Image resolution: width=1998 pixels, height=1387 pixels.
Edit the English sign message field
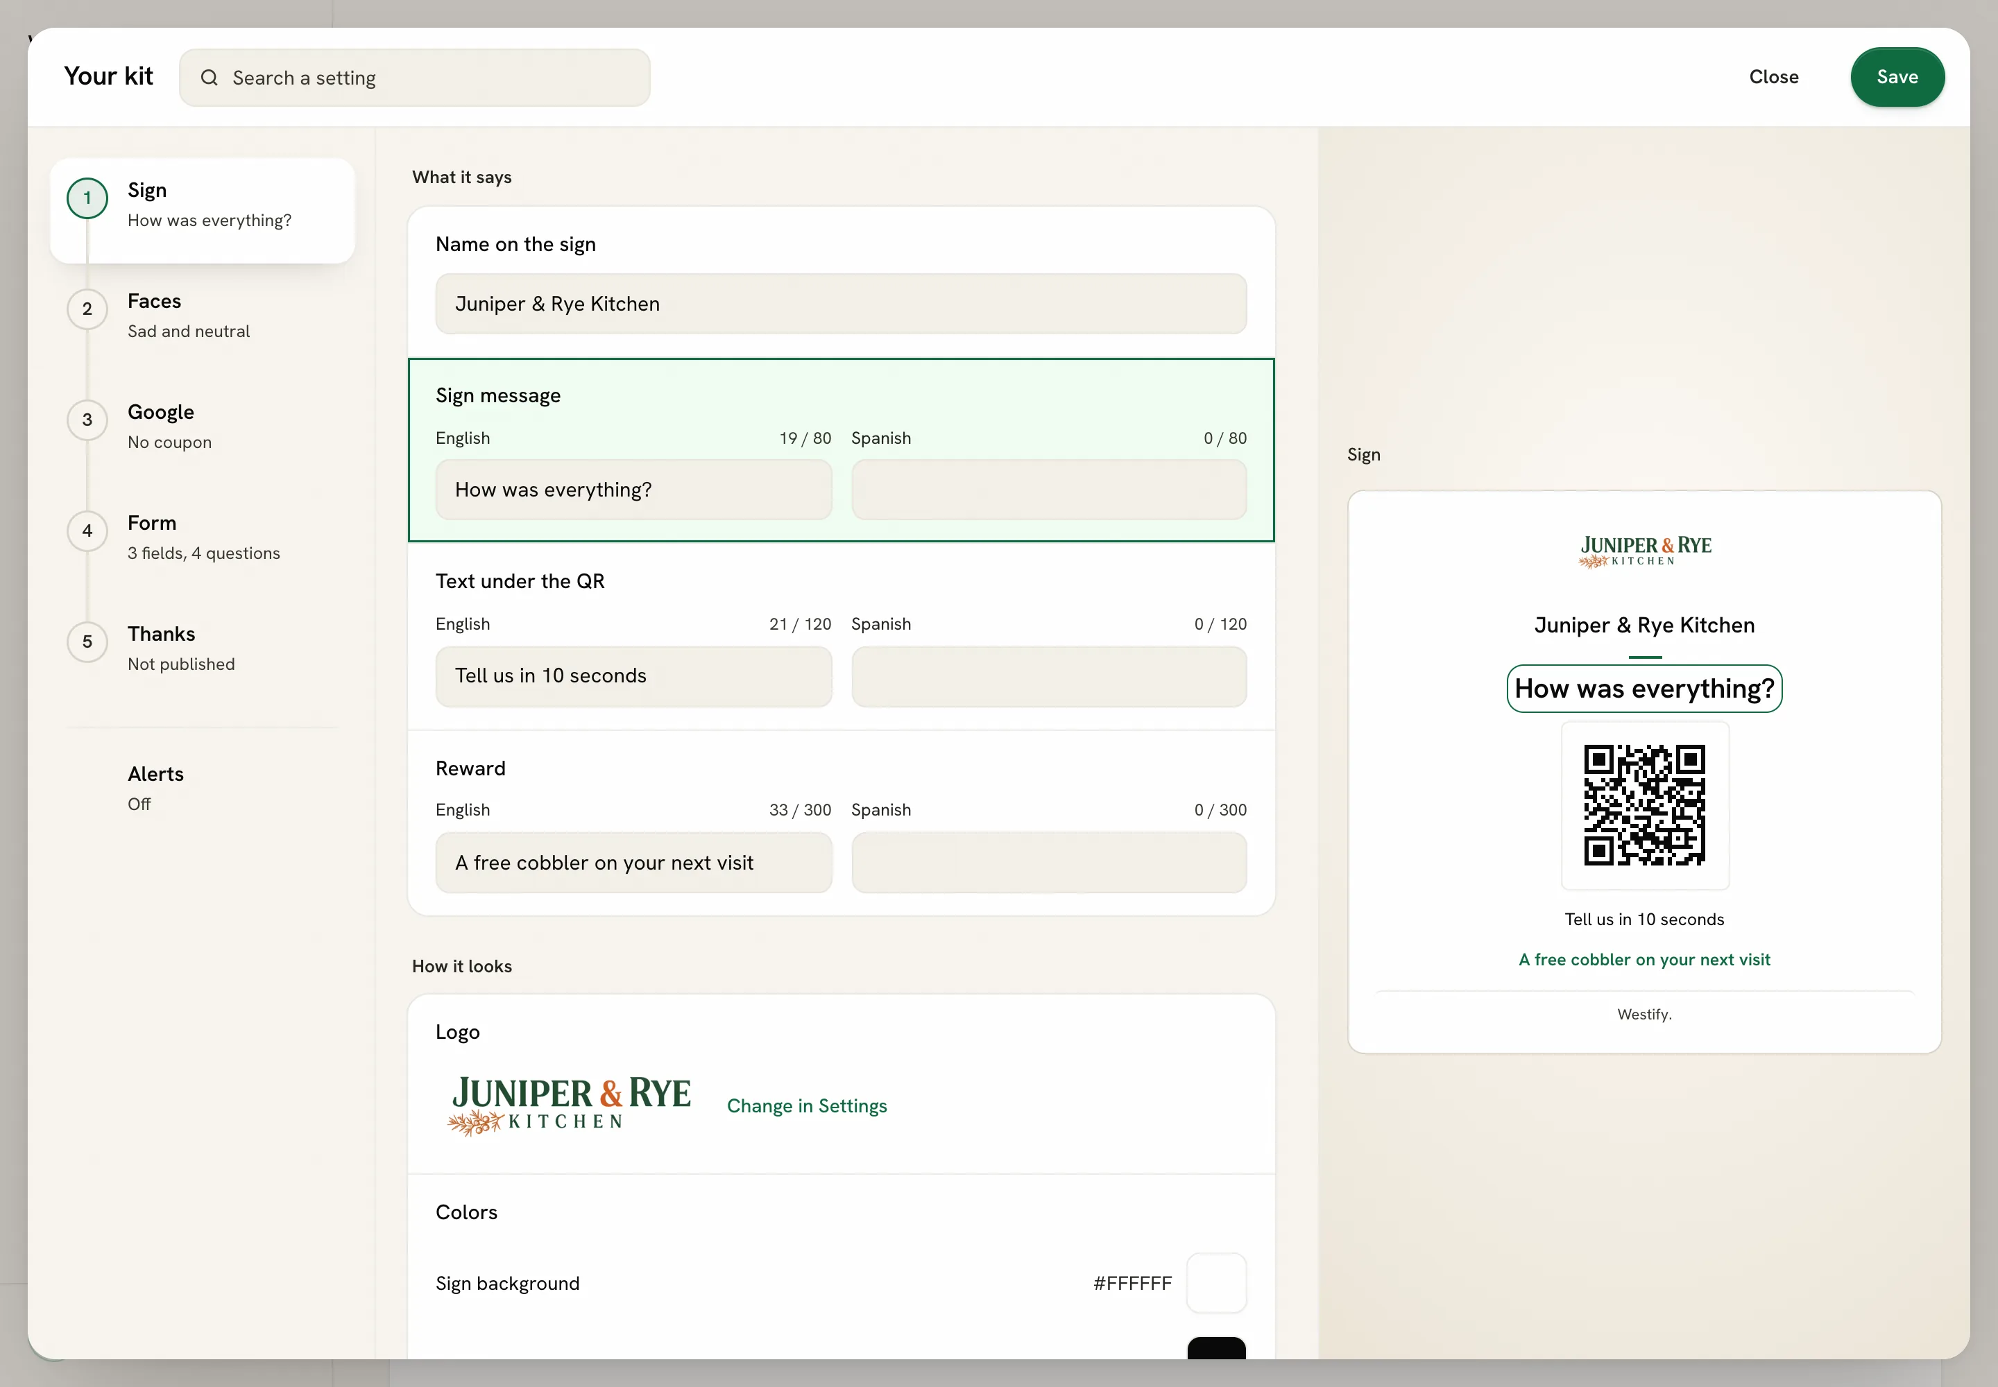[x=633, y=490]
